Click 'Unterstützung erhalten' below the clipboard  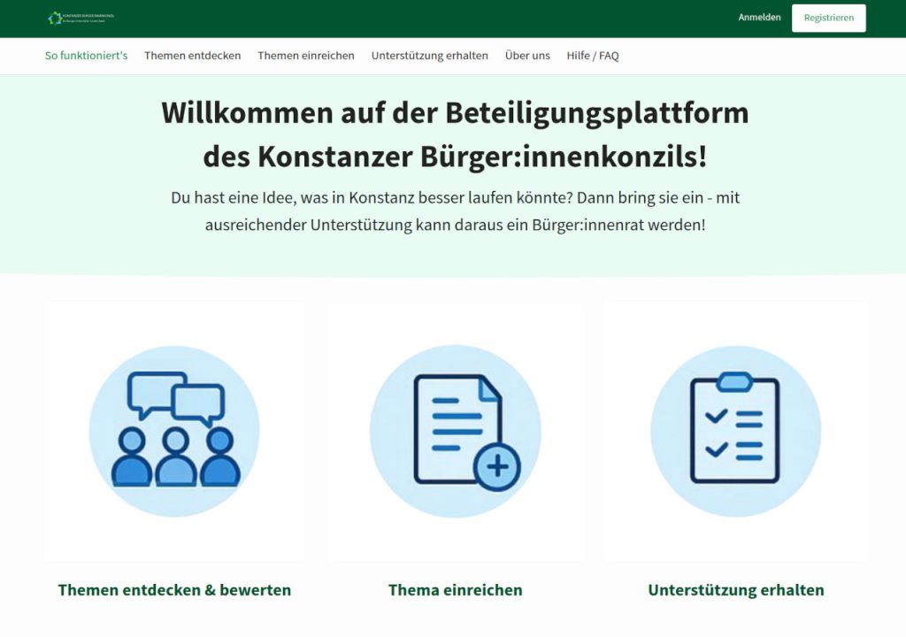(735, 589)
